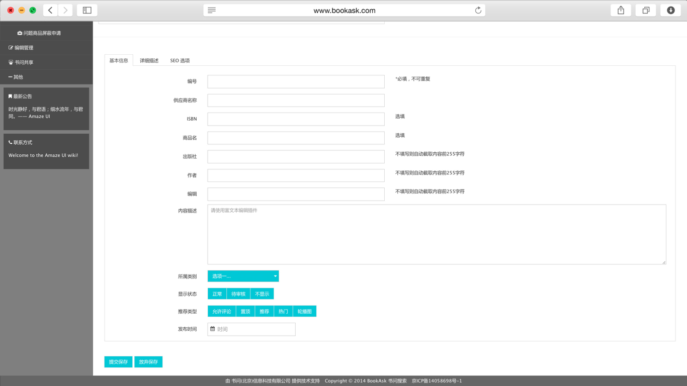The image size is (687, 386).
Task: Switch to the 基本信息 tab
Action: click(x=119, y=60)
